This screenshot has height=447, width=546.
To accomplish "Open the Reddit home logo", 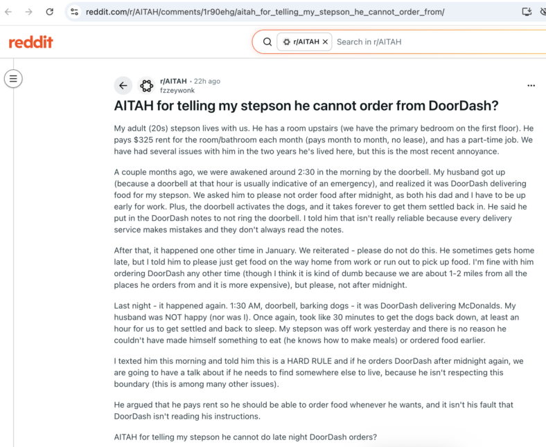I will point(30,42).
